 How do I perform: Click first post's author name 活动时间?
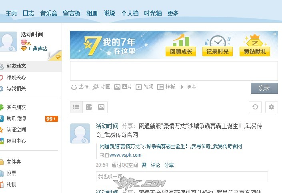pos(107,126)
